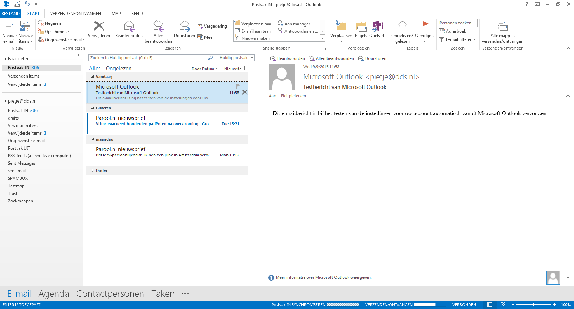Open the Meer respond options dropdown
Image resolution: width=574 pixels, height=309 pixels.
207,37
